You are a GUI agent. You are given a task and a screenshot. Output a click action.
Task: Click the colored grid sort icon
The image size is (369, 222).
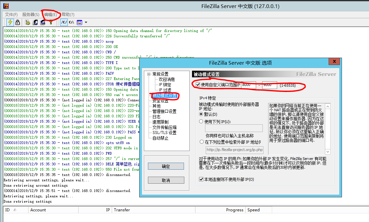(79, 22)
